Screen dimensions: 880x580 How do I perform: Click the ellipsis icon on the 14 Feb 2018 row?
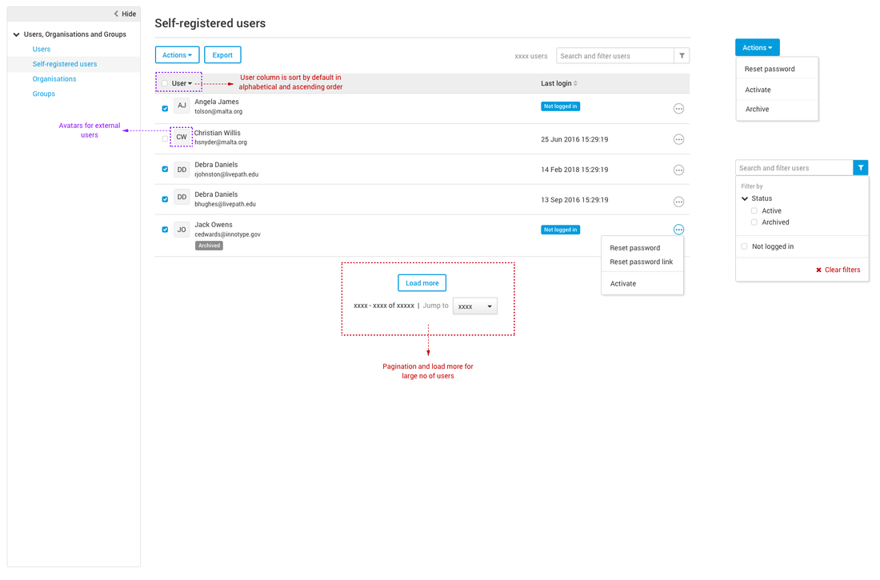coord(678,170)
